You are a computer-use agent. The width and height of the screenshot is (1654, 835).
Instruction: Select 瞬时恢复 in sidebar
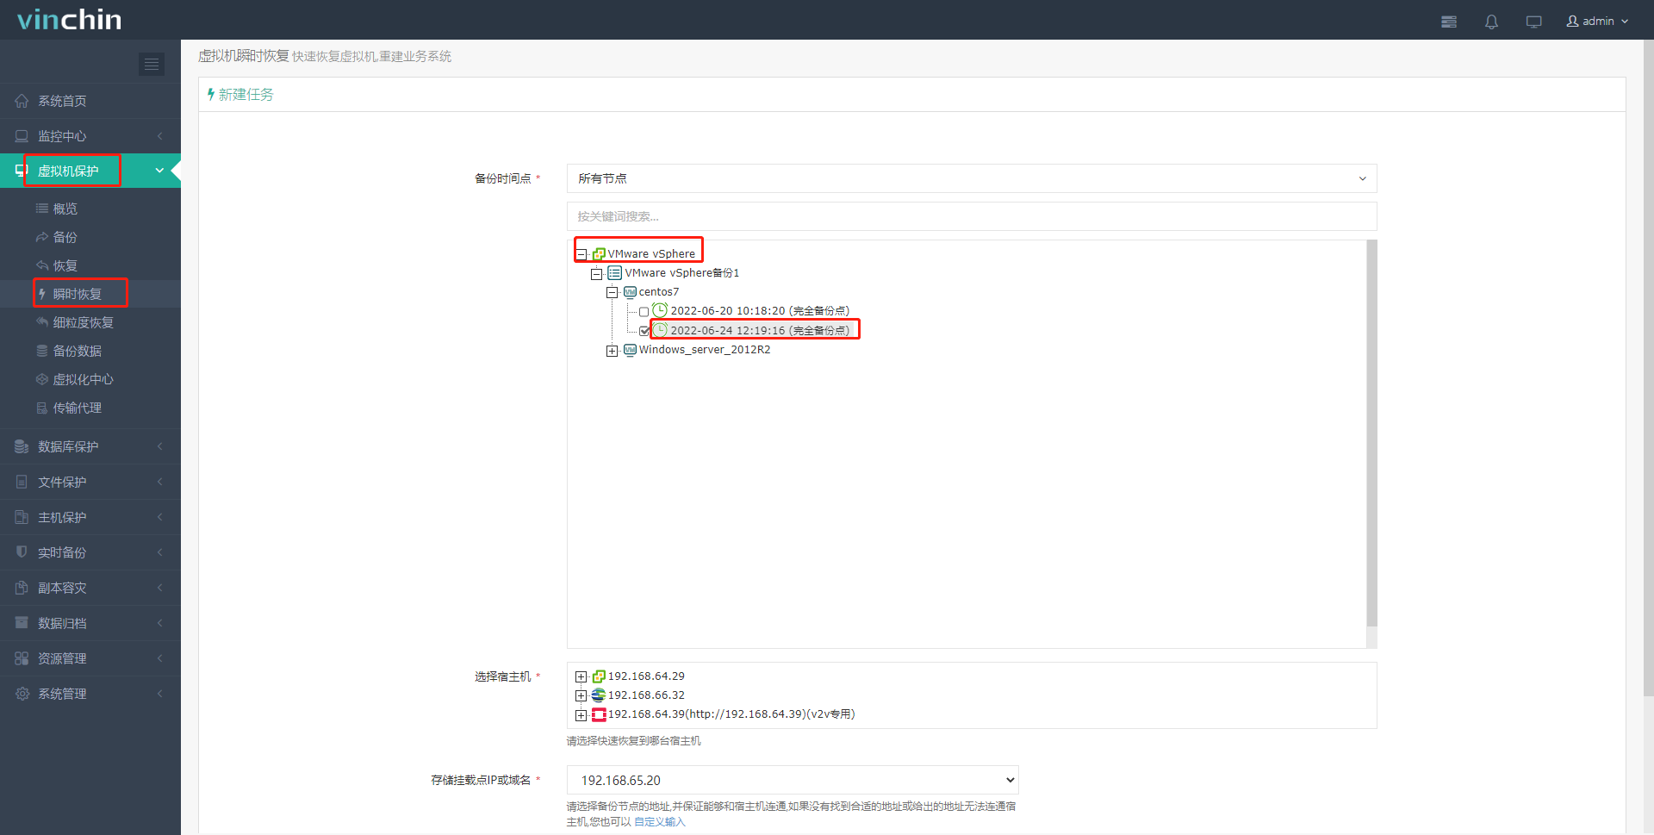coord(78,294)
